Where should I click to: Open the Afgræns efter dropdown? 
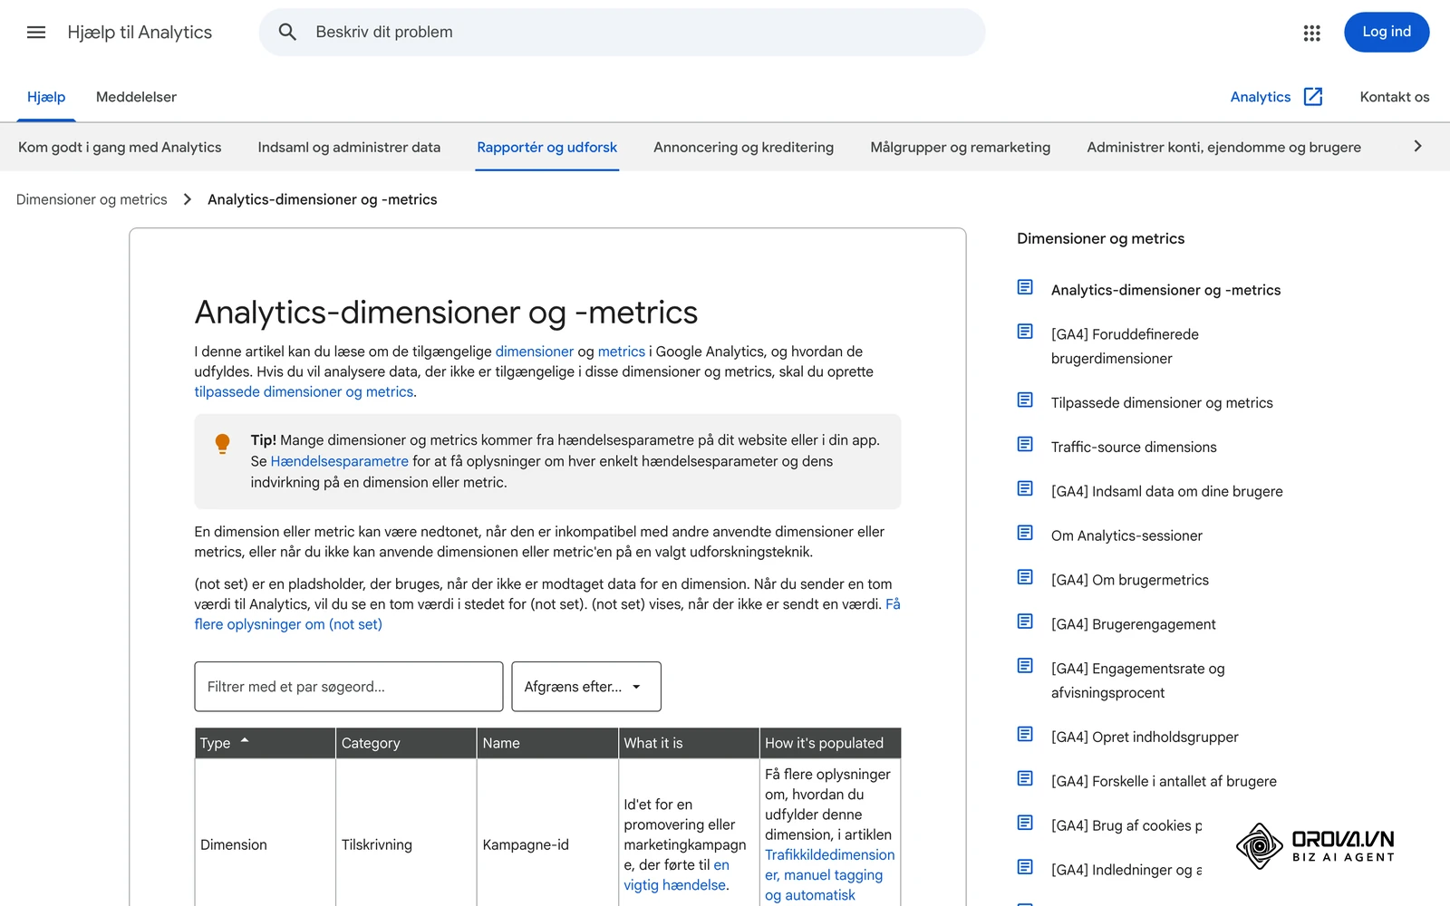586,687
